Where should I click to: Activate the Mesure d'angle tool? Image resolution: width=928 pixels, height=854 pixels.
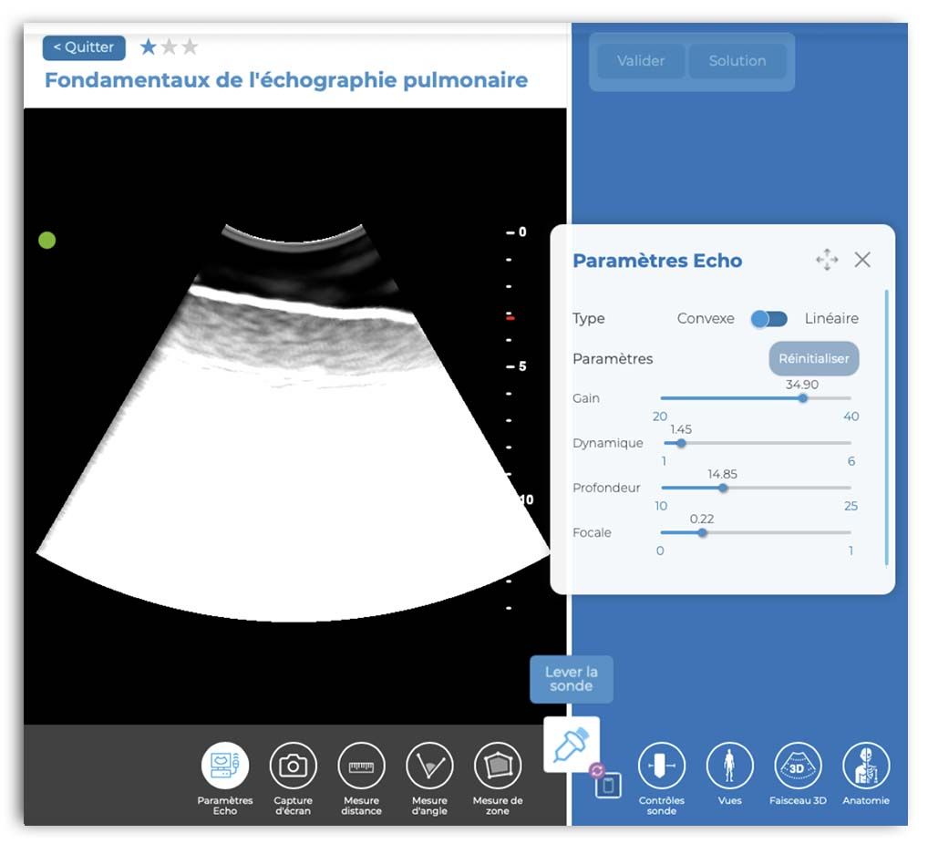coord(429,766)
